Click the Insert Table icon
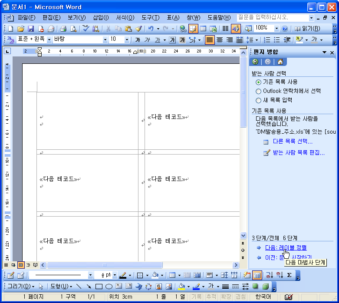The width and height of the screenshot is (339, 303). [x=203, y=29]
